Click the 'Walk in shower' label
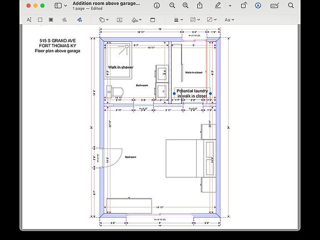 (121, 67)
